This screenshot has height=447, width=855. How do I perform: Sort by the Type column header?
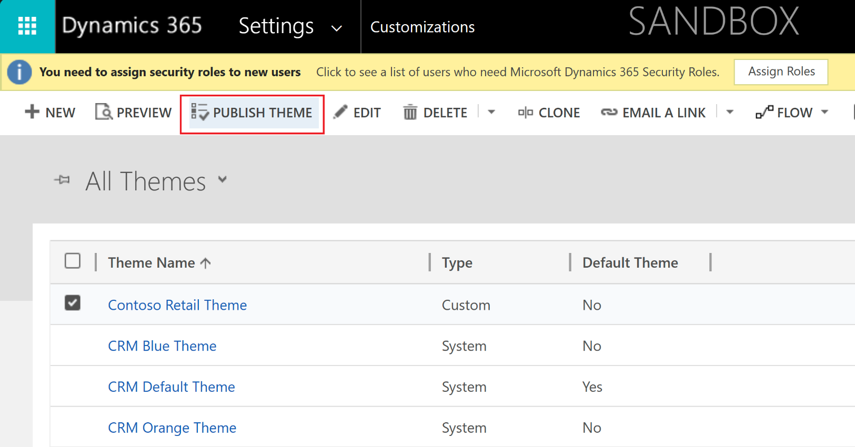point(457,263)
